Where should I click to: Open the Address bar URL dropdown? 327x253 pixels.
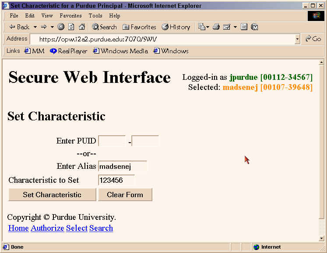[298, 39]
